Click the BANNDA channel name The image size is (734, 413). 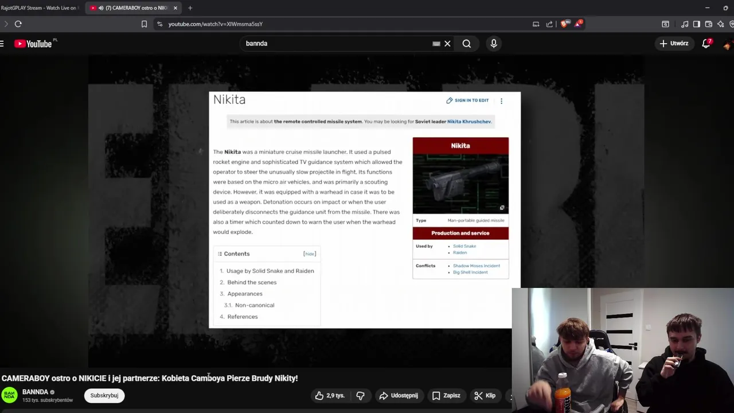[35, 392]
